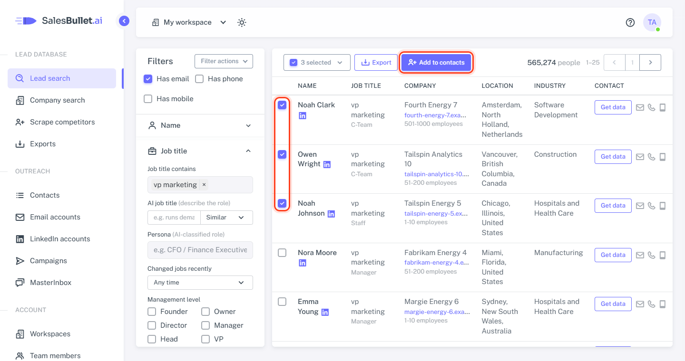Image resolution: width=685 pixels, height=361 pixels.
Task: Open the Filter actions dropdown
Action: [x=224, y=61]
